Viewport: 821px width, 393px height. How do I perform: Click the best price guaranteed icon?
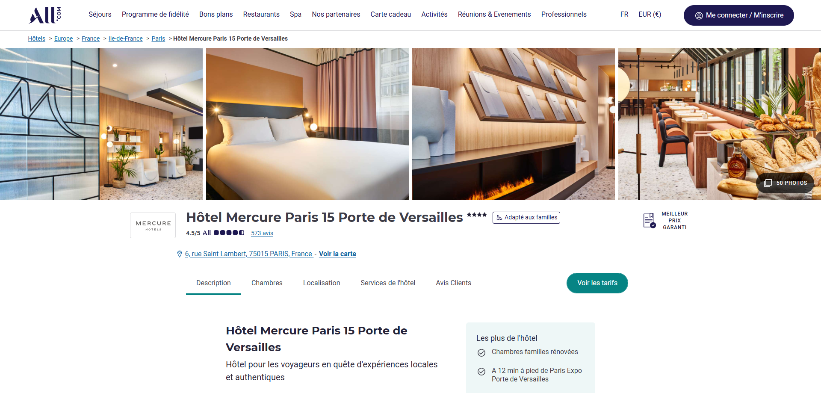650,221
